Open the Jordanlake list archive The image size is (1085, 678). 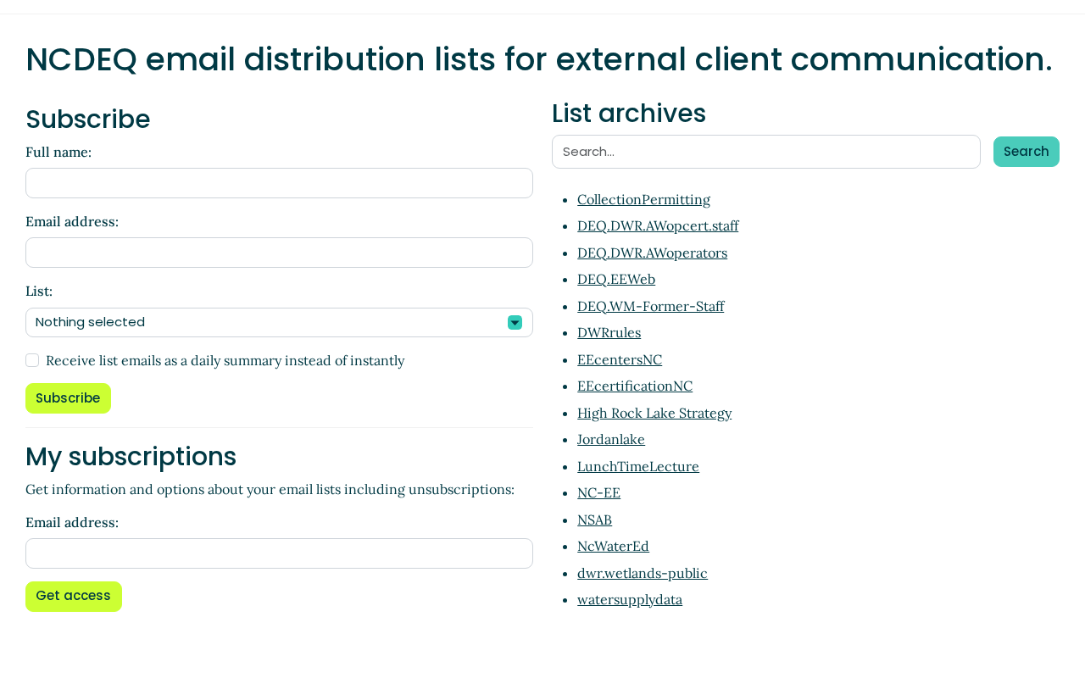click(x=611, y=439)
